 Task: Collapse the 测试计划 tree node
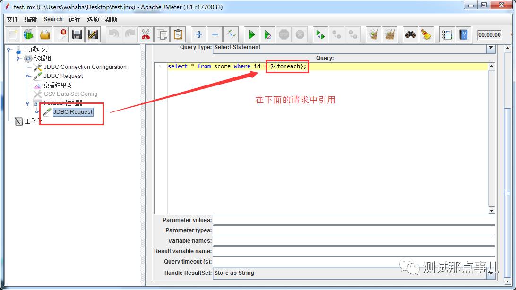pos(9,50)
